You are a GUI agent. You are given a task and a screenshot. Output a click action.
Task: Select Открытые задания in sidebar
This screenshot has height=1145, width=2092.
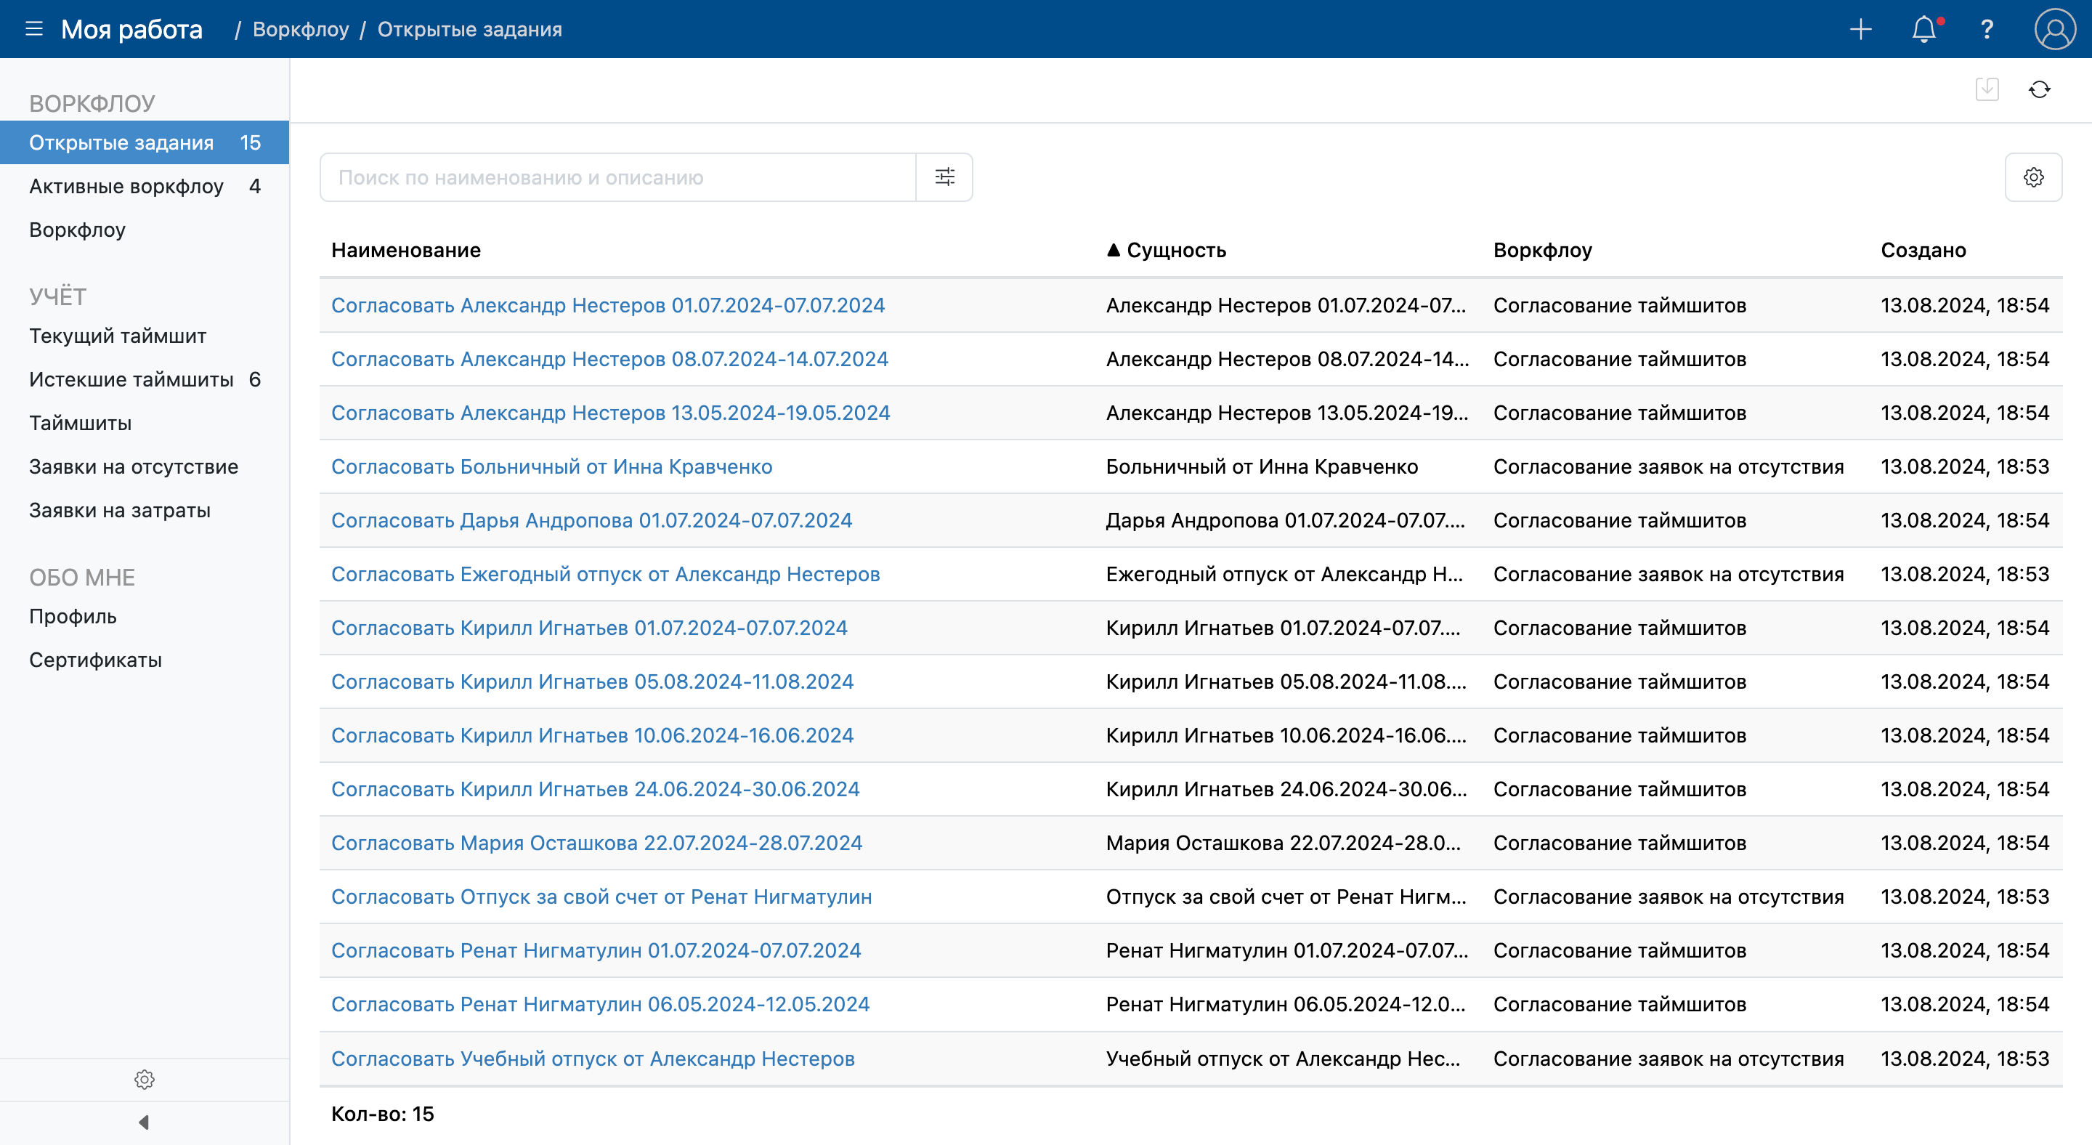pos(145,142)
